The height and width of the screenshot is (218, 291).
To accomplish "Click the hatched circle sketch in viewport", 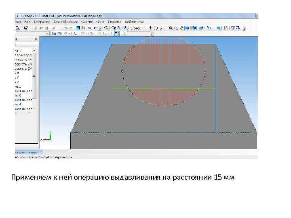I will pos(163,71).
